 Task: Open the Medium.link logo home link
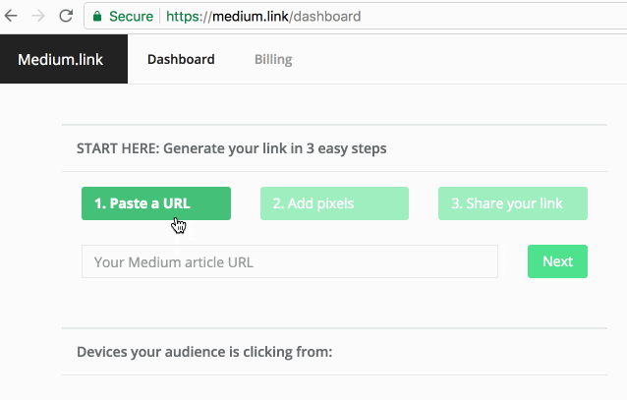point(60,59)
